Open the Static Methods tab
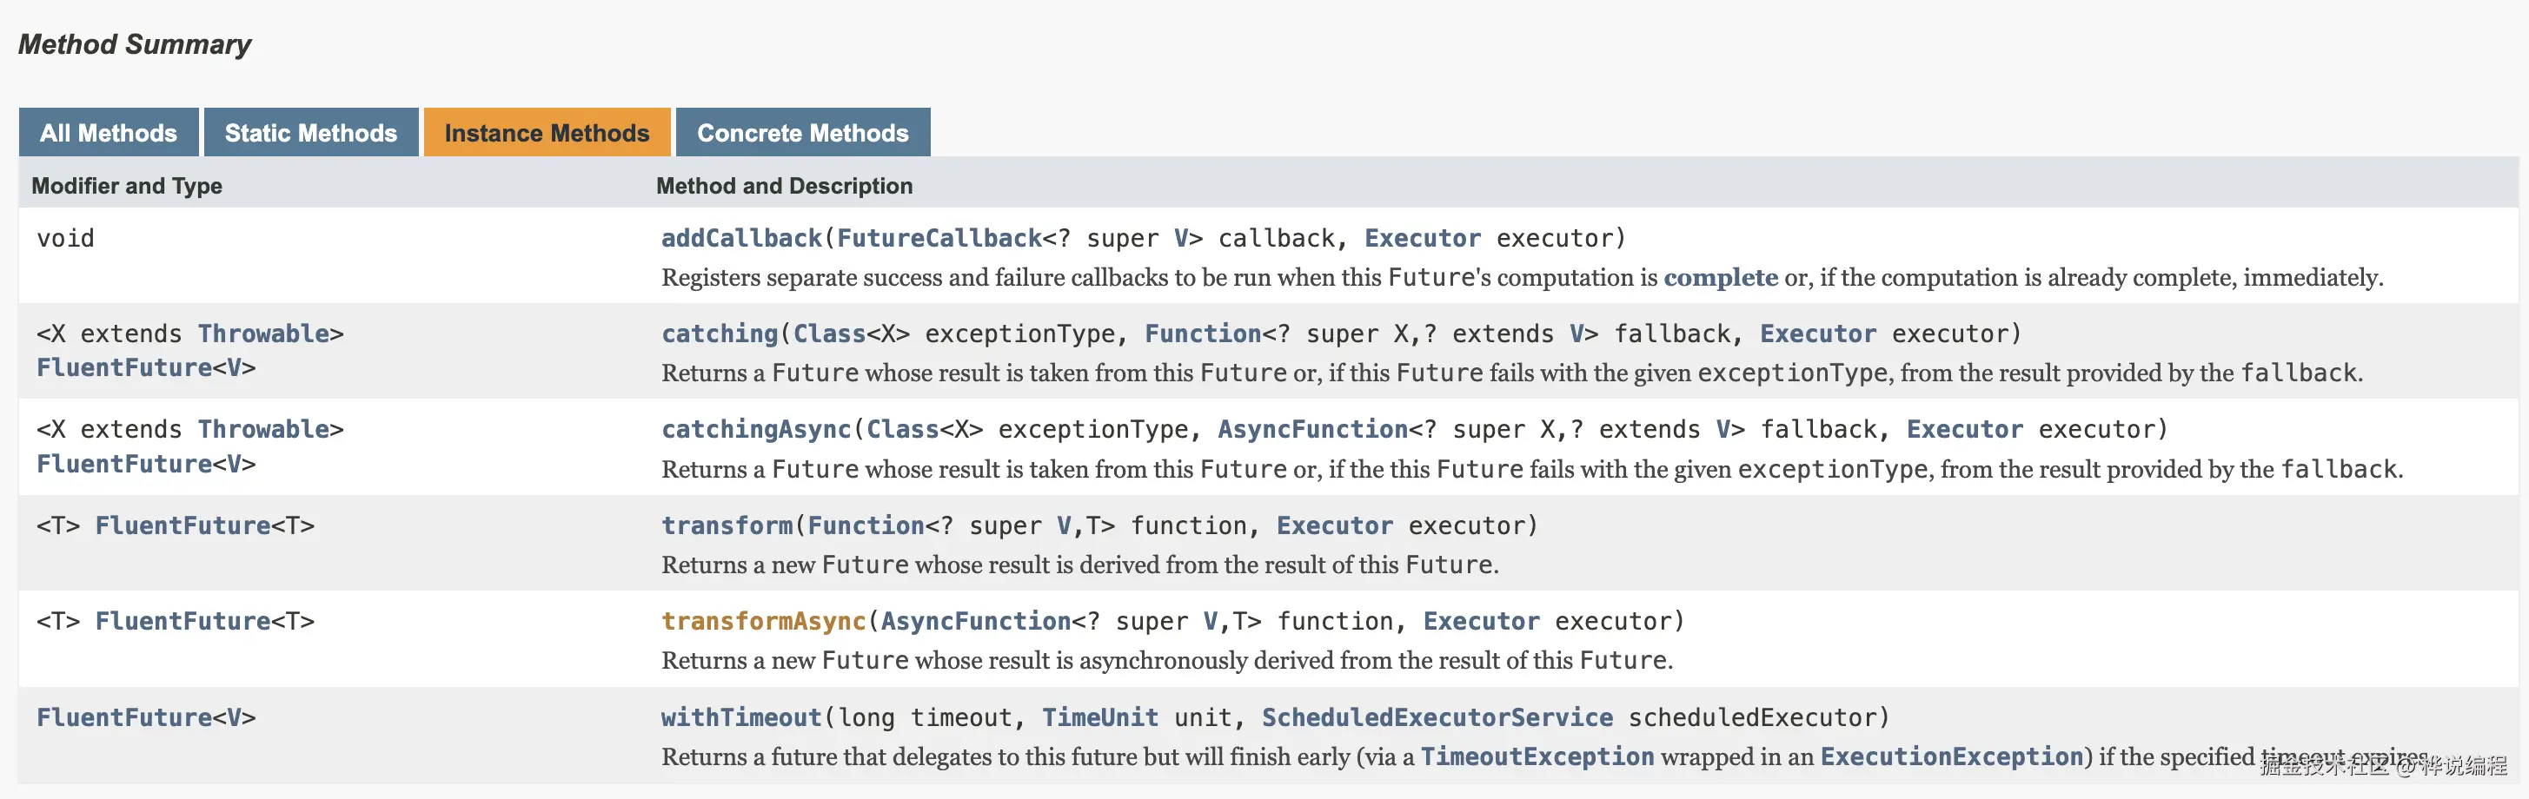Image resolution: width=2529 pixels, height=799 pixels. pyautogui.click(x=310, y=133)
